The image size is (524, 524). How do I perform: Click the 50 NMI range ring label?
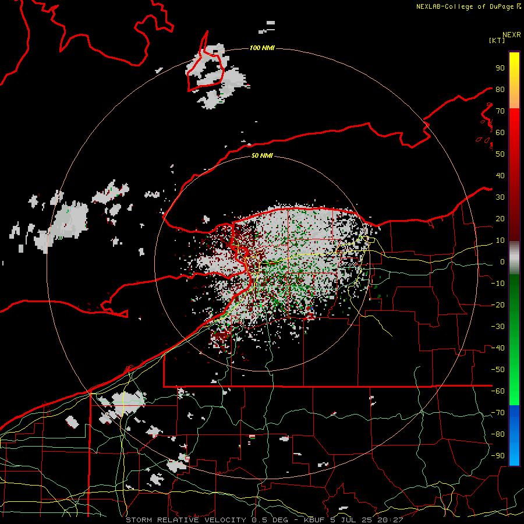click(262, 155)
